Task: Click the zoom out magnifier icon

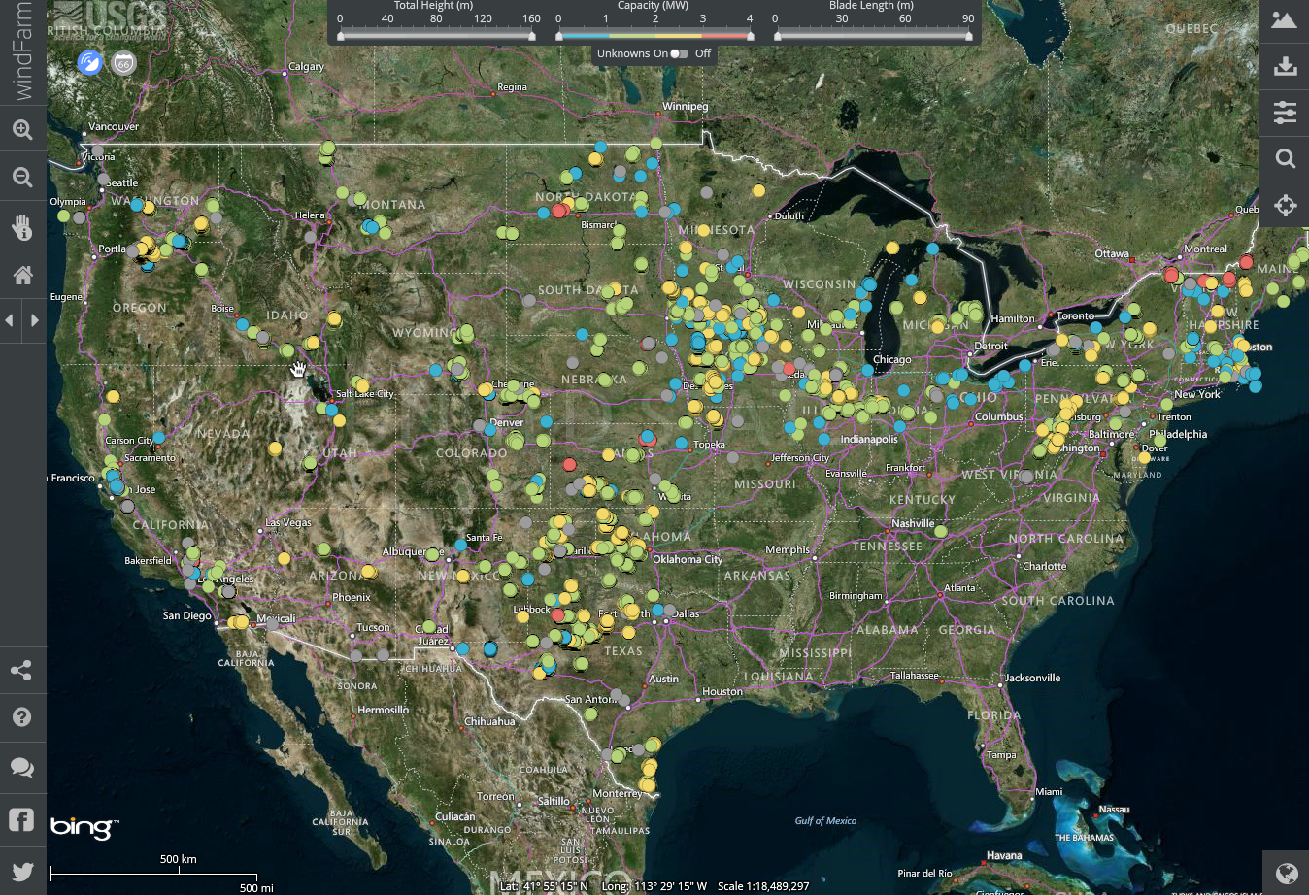Action: [x=22, y=178]
